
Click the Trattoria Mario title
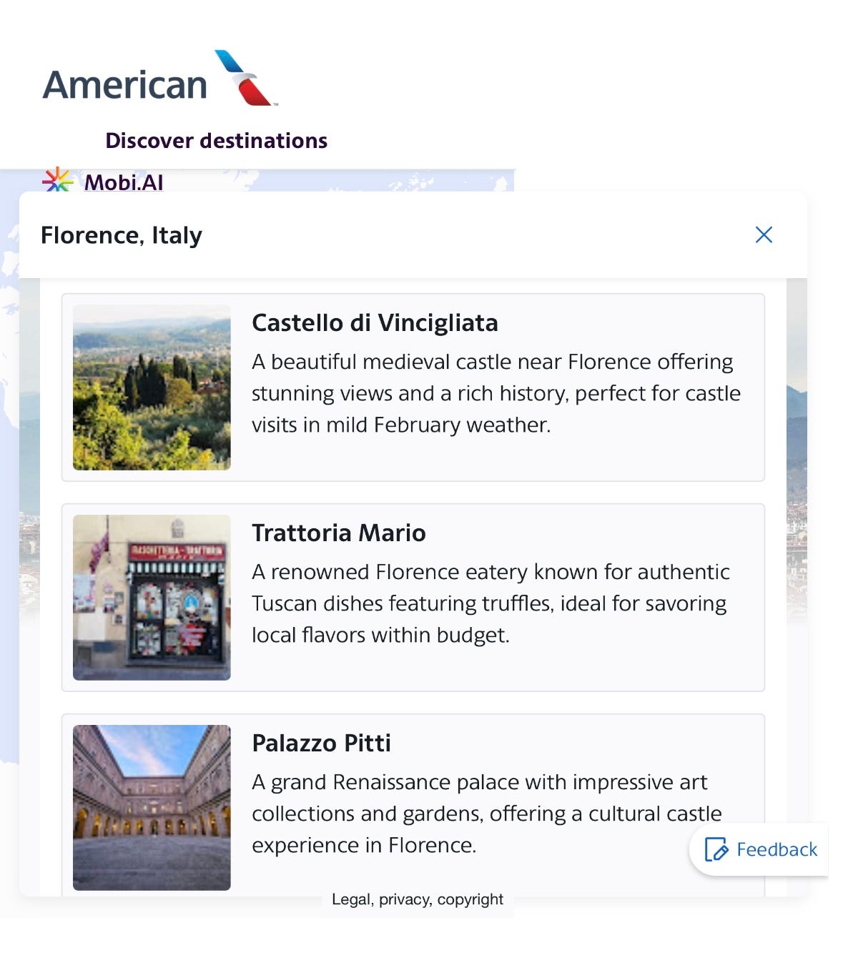pyautogui.click(x=339, y=533)
